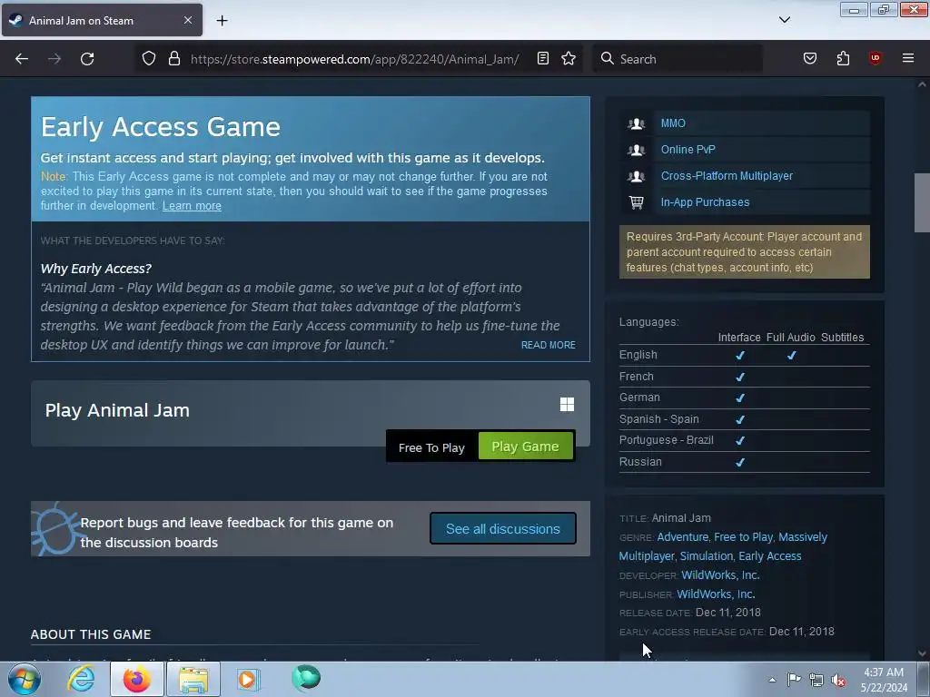Click the Requires 3rd-Party Account notice
Screen dimensions: 930x697
click(745, 252)
